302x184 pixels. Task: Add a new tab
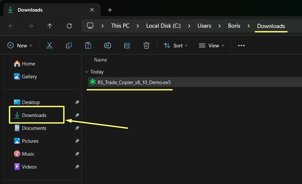tap(110, 10)
